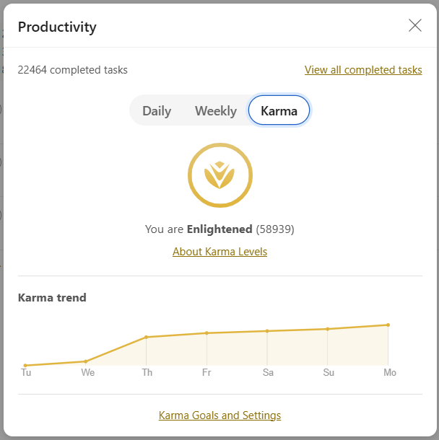
Task: Open the Weekly tab
Action: pyautogui.click(x=216, y=111)
